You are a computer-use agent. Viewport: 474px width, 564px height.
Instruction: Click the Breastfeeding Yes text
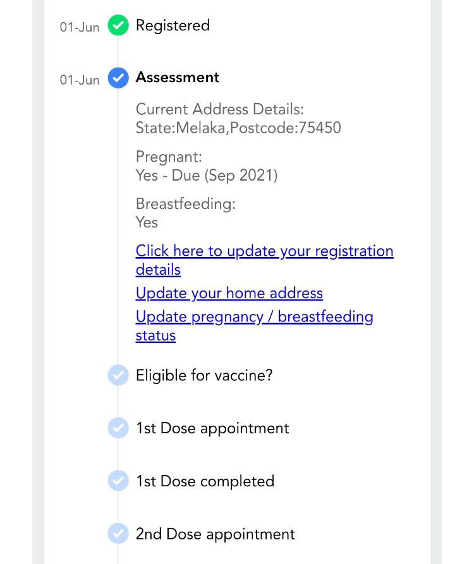pyautogui.click(x=147, y=222)
